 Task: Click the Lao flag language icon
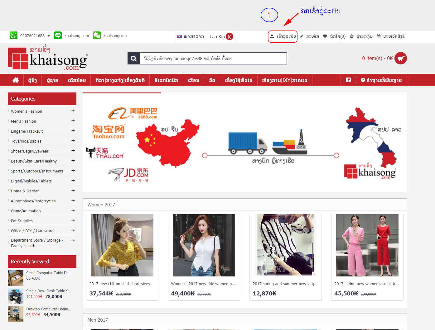180,36
